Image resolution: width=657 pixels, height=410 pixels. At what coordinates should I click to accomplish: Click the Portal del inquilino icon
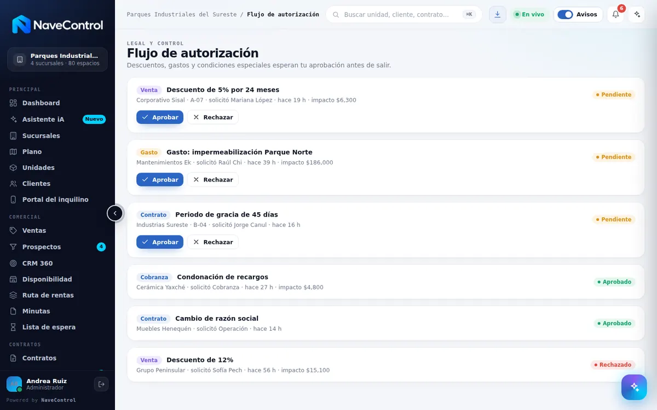point(14,200)
